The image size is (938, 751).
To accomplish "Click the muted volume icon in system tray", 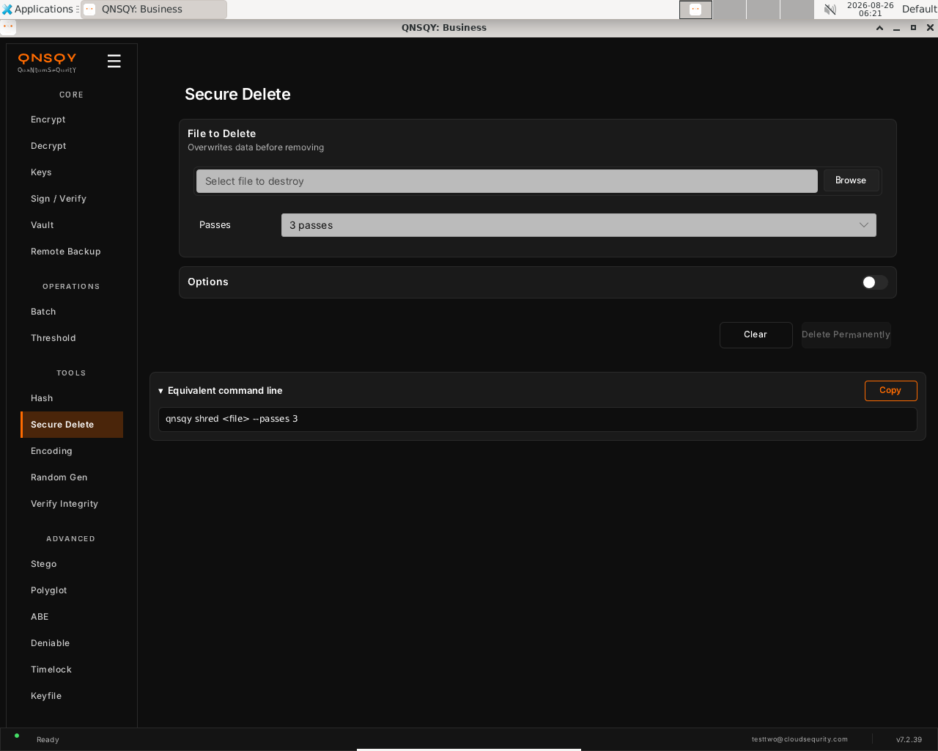I will (830, 10).
